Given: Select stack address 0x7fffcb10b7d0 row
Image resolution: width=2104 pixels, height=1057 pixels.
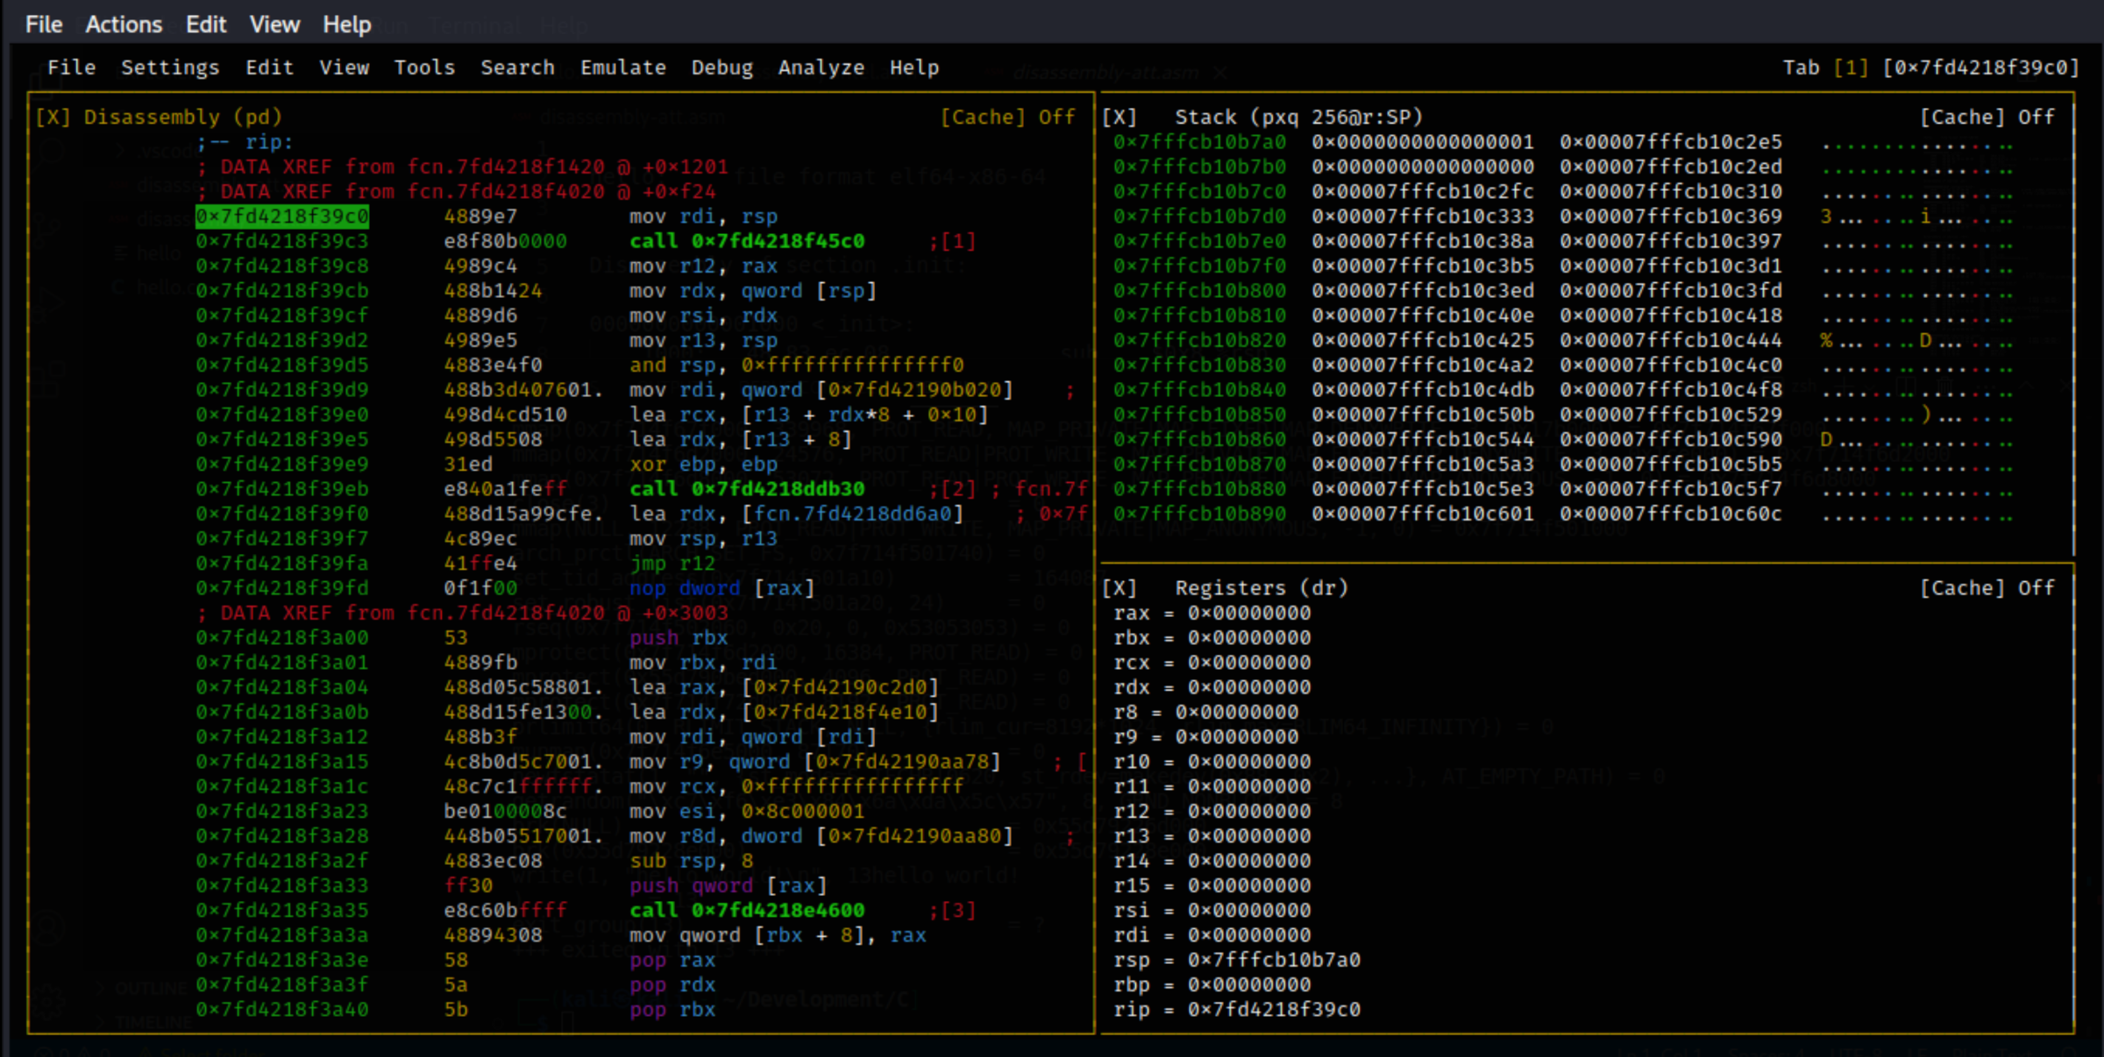Looking at the screenshot, I should [x=1199, y=216].
